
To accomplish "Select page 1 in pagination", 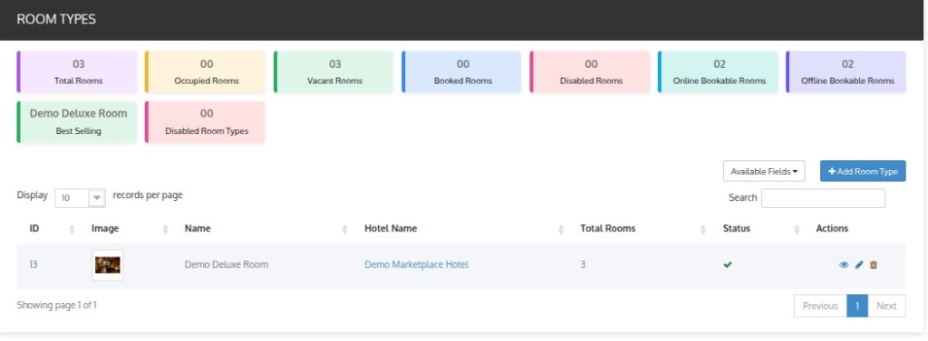I will (x=857, y=306).
